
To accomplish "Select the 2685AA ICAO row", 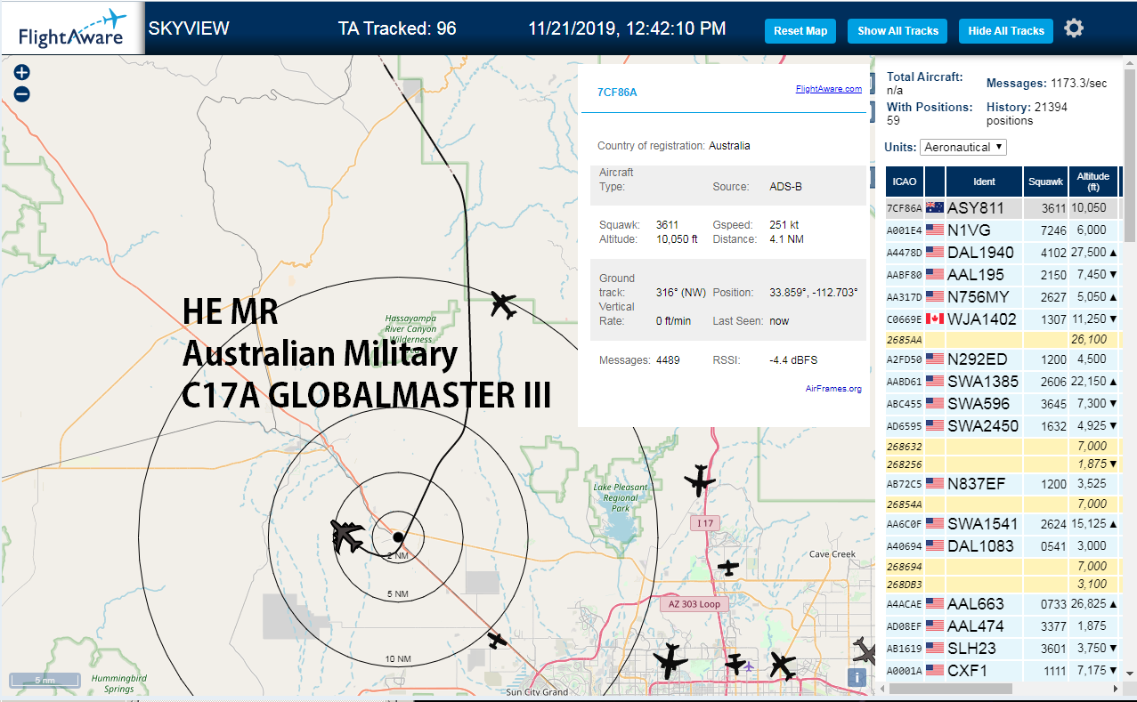I will pos(1002,339).
